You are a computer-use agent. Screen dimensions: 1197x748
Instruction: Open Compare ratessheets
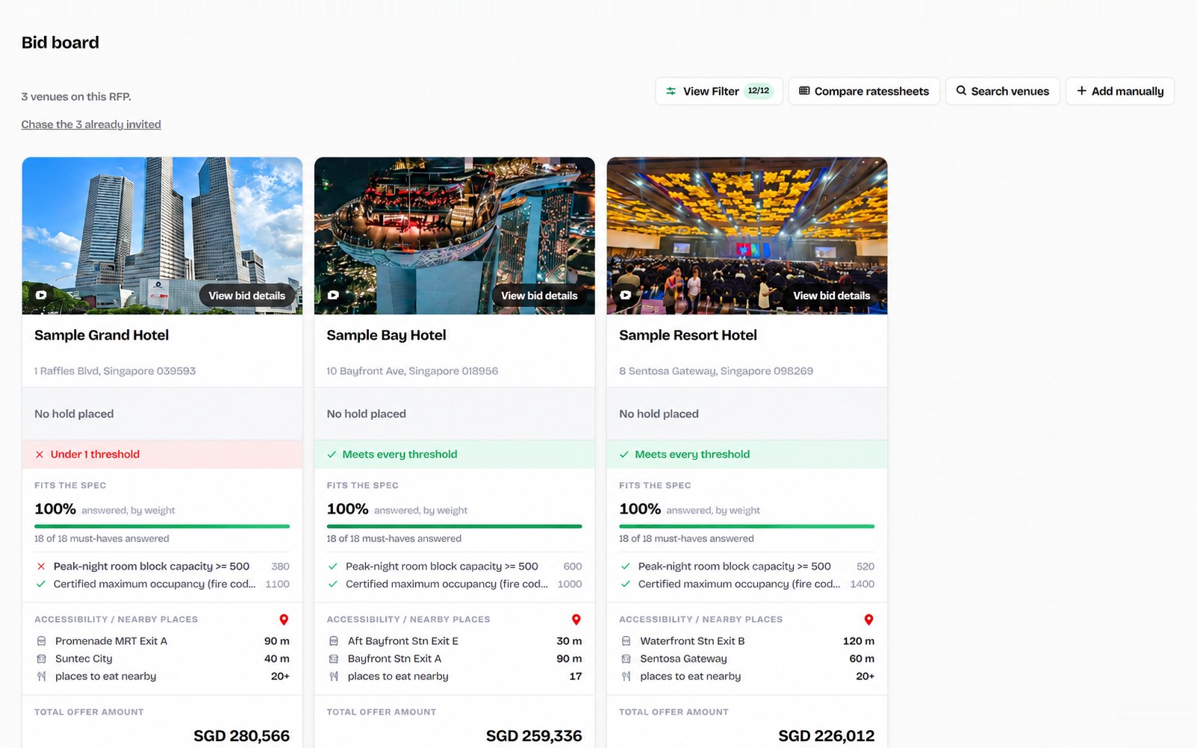864,91
